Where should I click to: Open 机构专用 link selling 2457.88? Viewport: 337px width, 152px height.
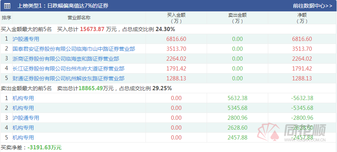pos(23,138)
